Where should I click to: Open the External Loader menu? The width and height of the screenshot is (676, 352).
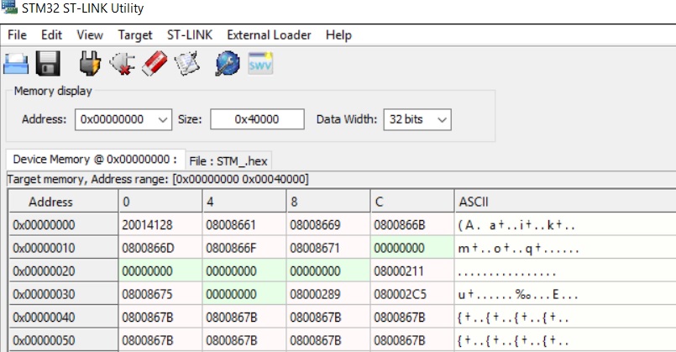click(269, 35)
